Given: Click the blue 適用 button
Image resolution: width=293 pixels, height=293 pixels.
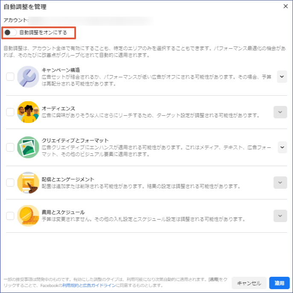Looking at the screenshot, I should coord(279,283).
